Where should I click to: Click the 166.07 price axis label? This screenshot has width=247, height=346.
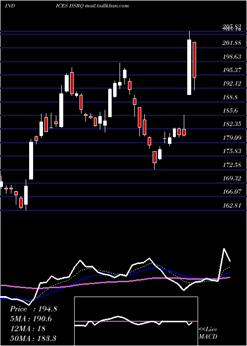(232, 192)
